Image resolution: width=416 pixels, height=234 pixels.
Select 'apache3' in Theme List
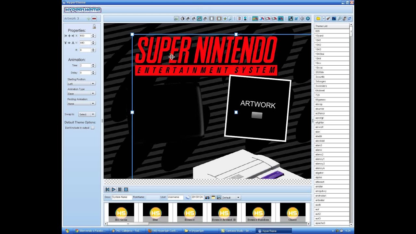pyautogui.click(x=331, y=223)
